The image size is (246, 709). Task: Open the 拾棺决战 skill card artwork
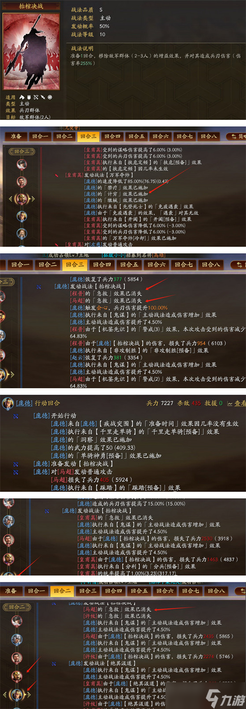click(31, 51)
